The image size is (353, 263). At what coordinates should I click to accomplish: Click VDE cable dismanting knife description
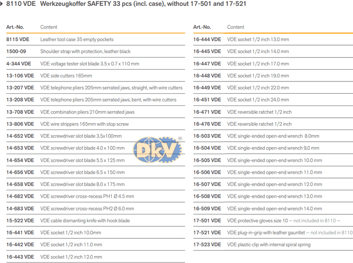tap(85, 221)
